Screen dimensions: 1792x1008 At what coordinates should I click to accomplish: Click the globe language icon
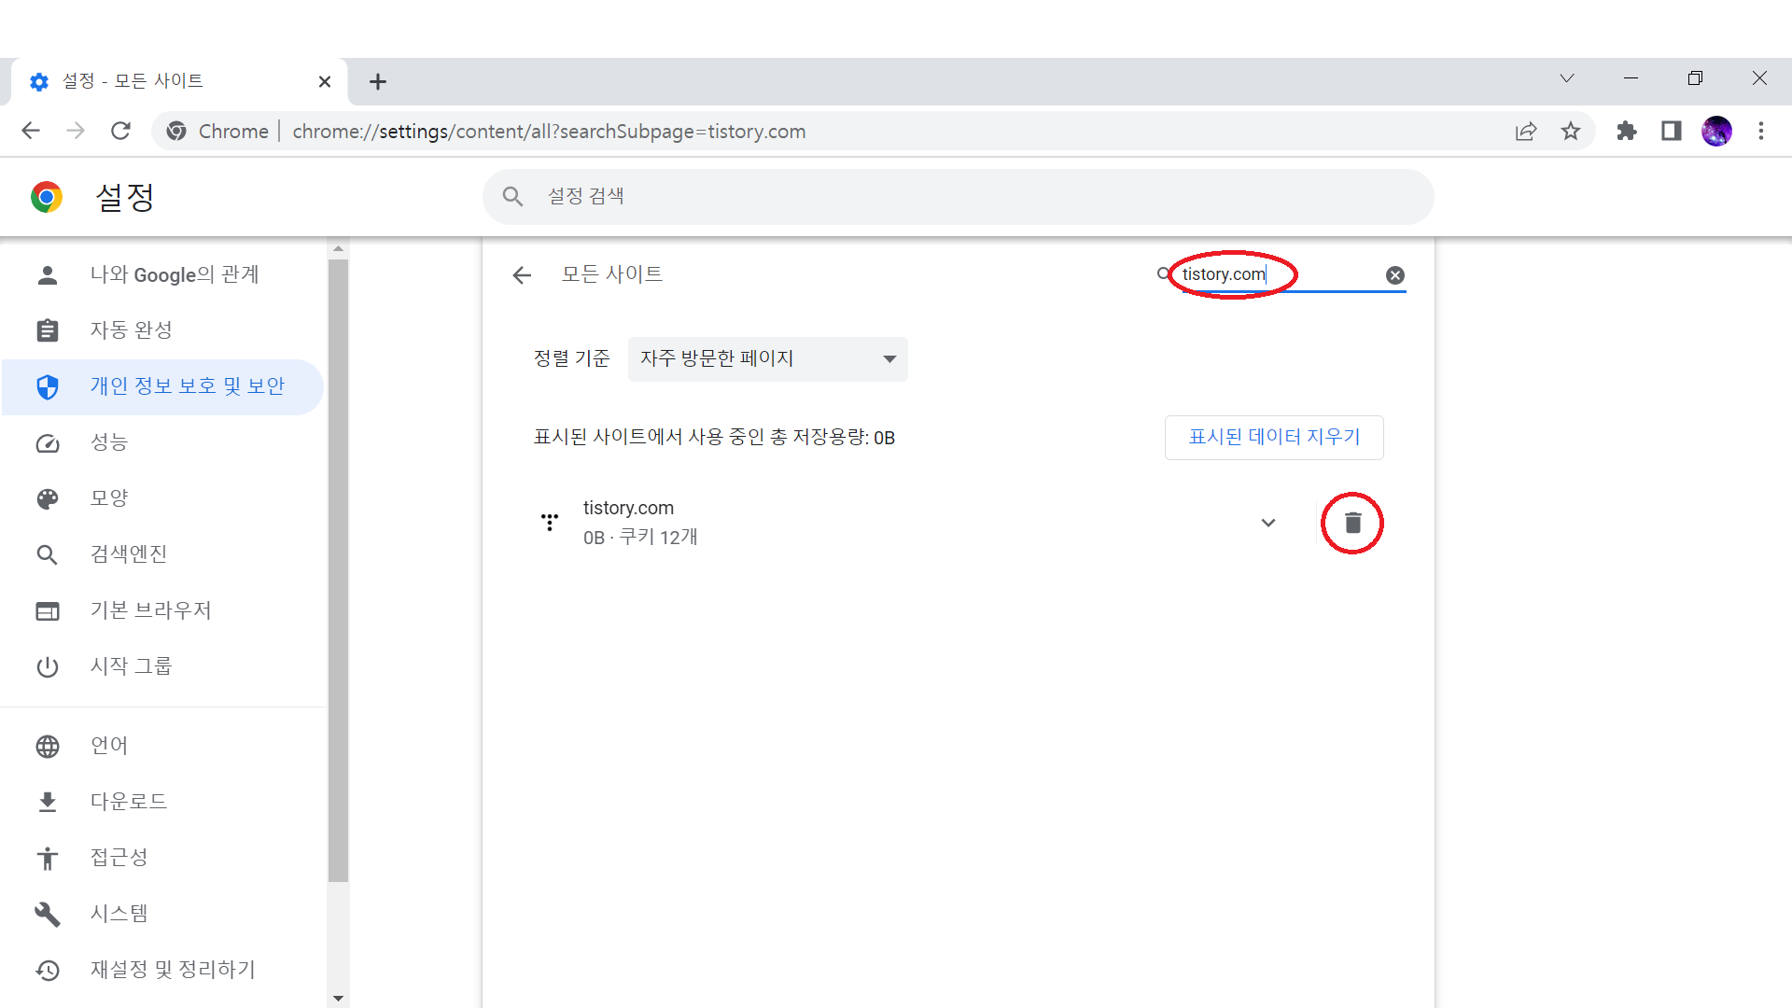tap(48, 747)
